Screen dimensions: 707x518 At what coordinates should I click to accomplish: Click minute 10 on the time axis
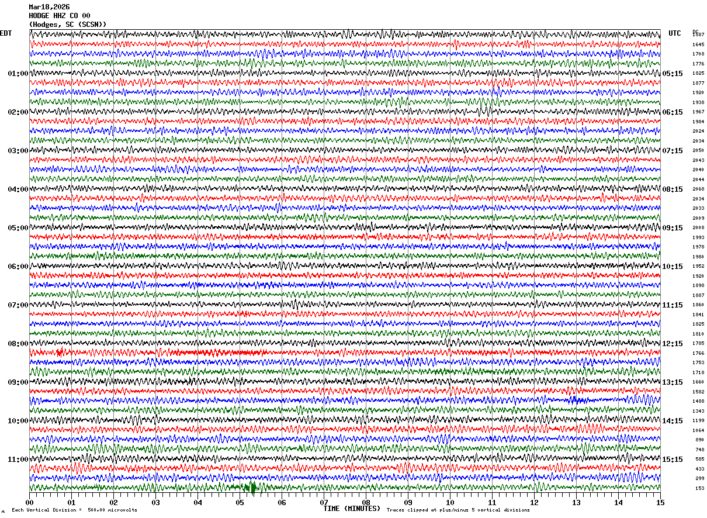pyautogui.click(x=450, y=502)
